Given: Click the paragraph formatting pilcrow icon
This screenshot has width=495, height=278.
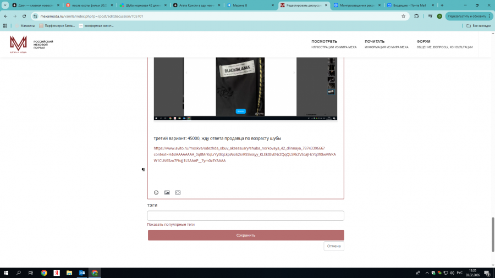Looking at the screenshot, I should pyautogui.click(x=143, y=170).
